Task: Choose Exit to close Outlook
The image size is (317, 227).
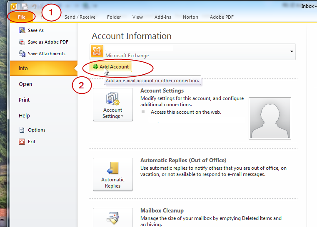Action: click(32, 142)
